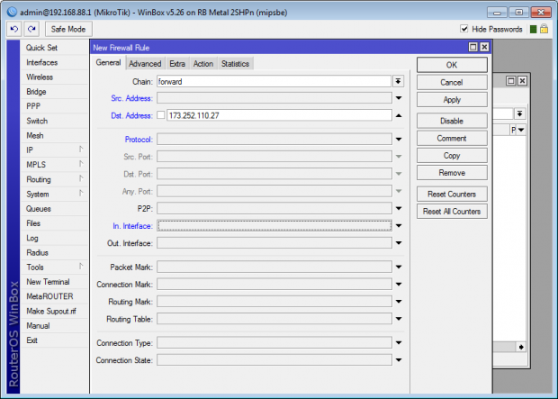
Task: Click the Undo arrow icon
Action: (14, 29)
